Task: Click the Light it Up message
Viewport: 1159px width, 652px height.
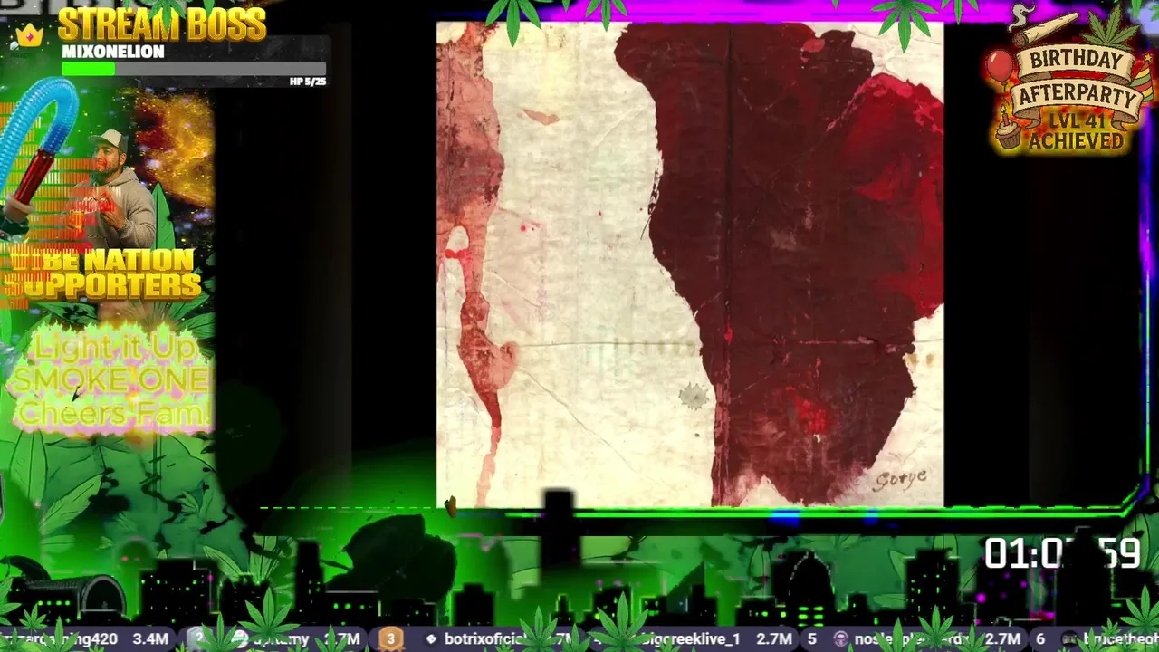Action: click(x=110, y=380)
